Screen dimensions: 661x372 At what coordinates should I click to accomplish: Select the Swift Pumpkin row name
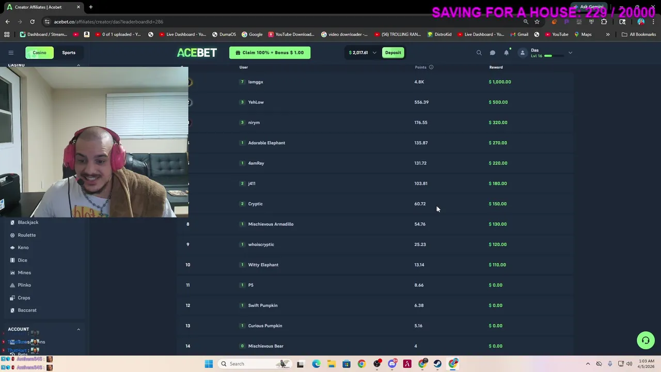pyautogui.click(x=262, y=305)
